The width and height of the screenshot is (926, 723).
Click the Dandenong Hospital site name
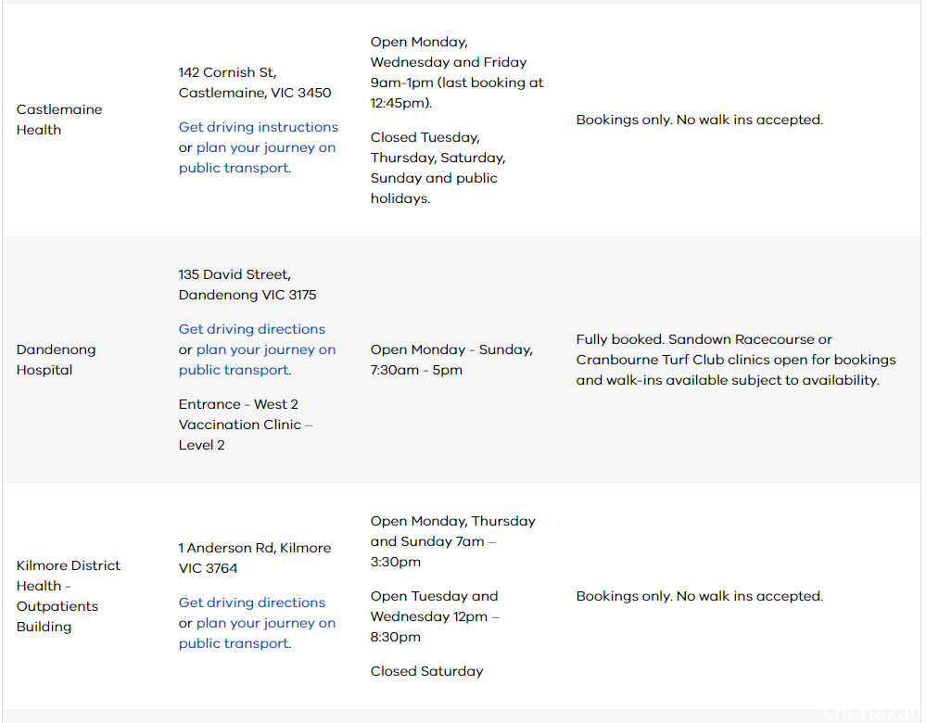coord(56,360)
